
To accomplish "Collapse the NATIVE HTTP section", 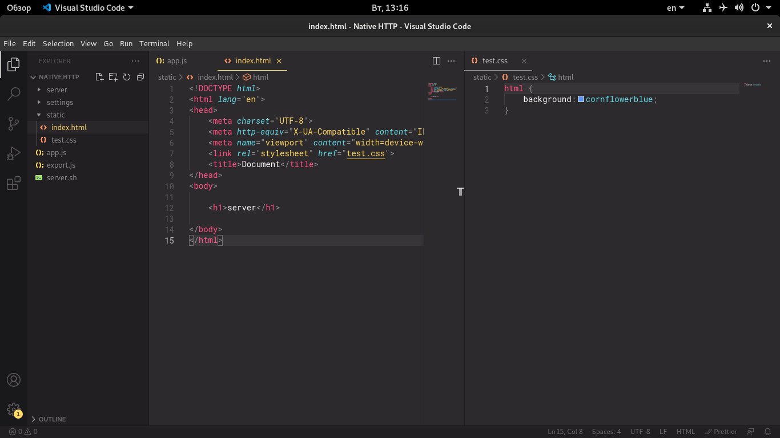I will coord(59,77).
